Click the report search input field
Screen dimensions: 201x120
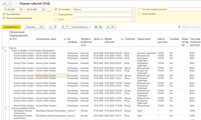(x=191, y=27)
